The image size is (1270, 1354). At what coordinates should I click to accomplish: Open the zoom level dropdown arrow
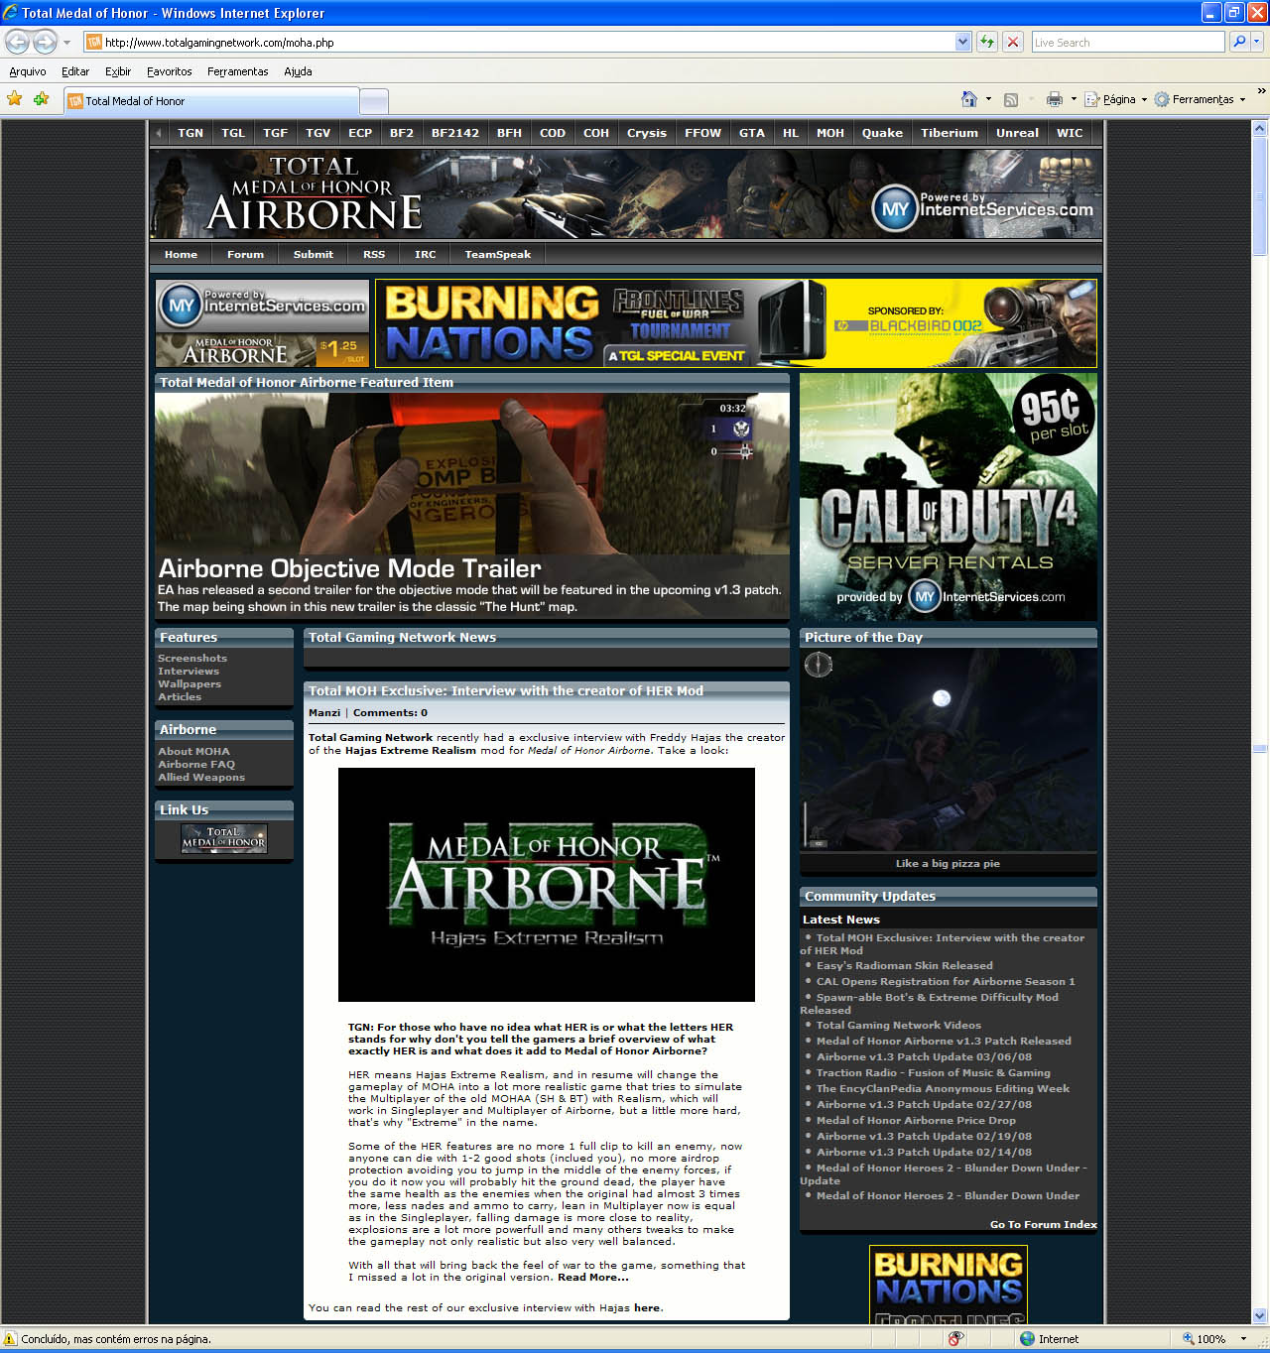point(1243,1338)
